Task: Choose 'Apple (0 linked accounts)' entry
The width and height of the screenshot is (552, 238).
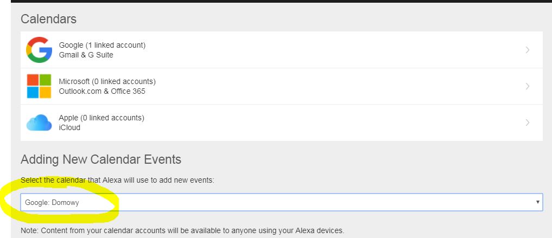Action: tap(101, 118)
